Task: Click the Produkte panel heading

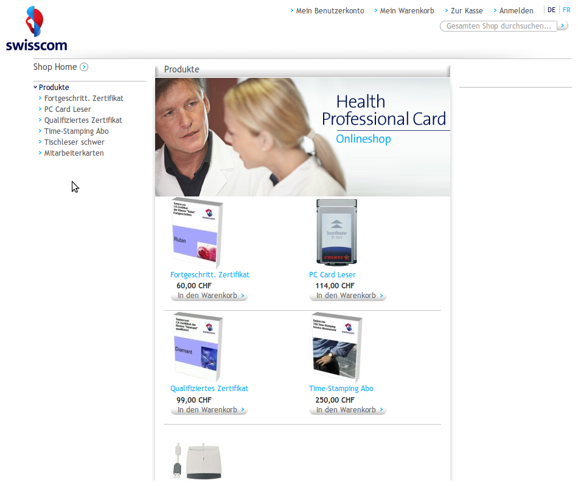Action: pyautogui.click(x=182, y=69)
